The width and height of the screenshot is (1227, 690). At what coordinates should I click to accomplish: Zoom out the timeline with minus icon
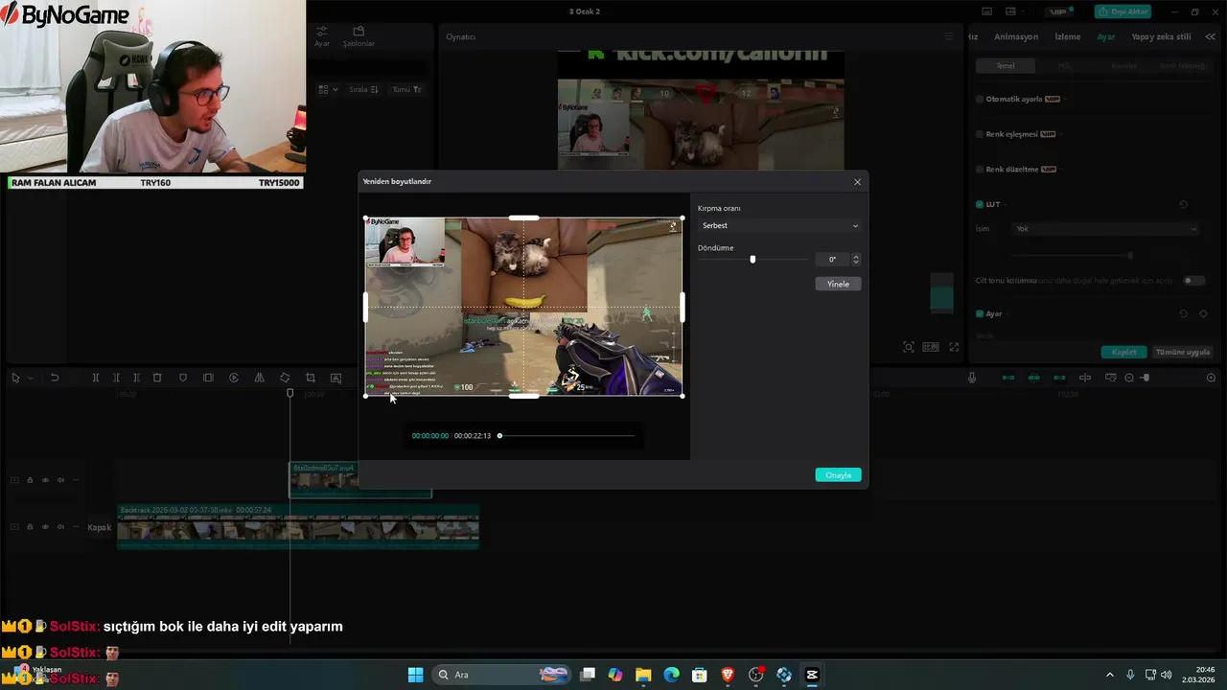click(1128, 378)
